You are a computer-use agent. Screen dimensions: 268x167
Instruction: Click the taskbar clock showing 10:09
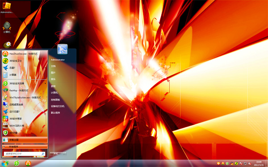pyautogui.click(x=259, y=163)
